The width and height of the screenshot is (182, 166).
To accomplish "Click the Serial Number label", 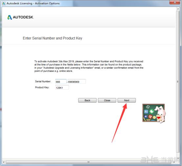I will (43, 81).
